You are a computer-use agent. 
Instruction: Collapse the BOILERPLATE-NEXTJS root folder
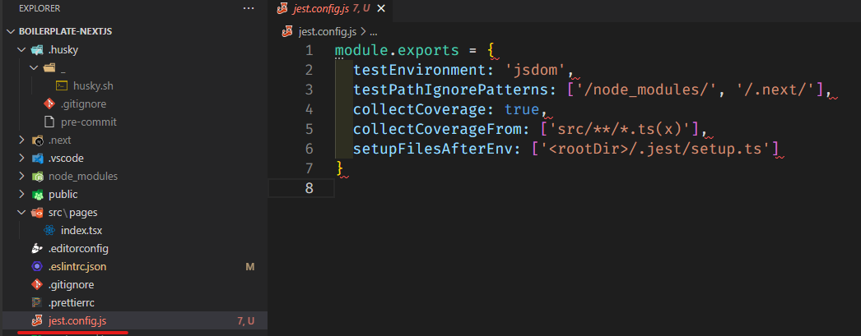click(11, 31)
